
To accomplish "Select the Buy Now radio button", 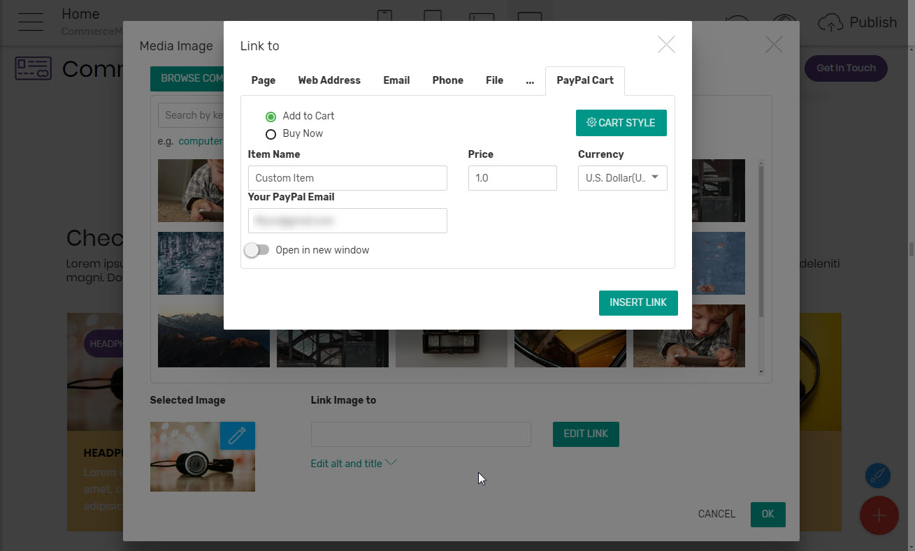I will (x=271, y=134).
